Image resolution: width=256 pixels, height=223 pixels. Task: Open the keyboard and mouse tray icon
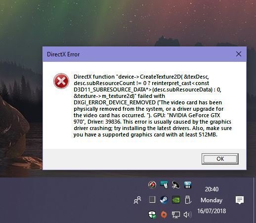click(x=164, y=184)
